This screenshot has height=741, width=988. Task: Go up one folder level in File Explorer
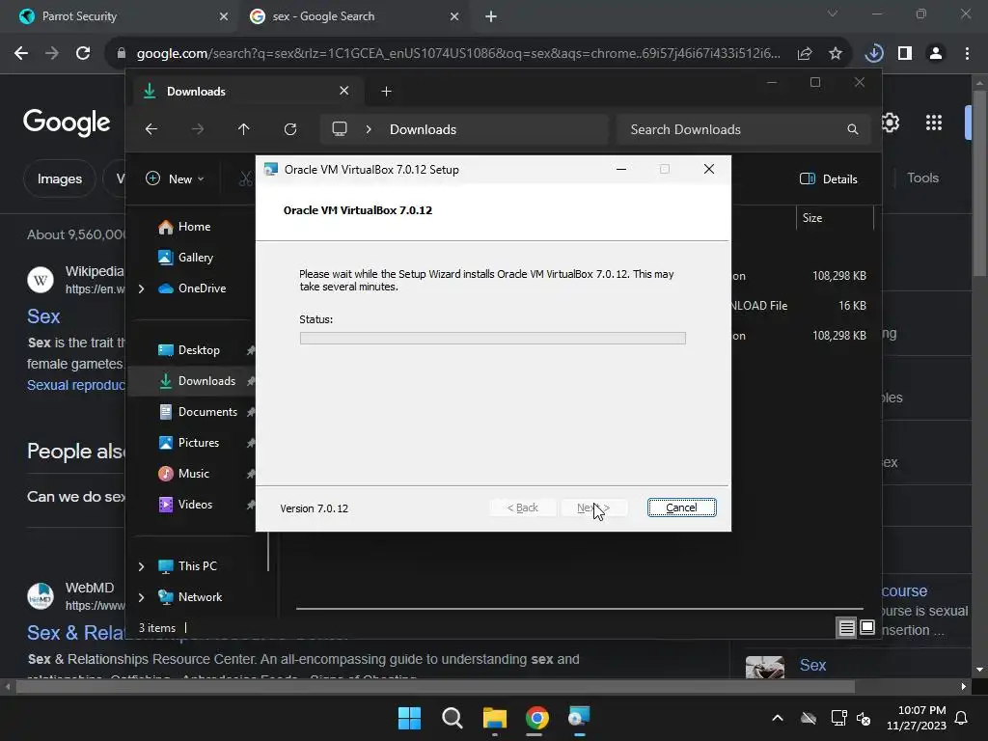[244, 129]
